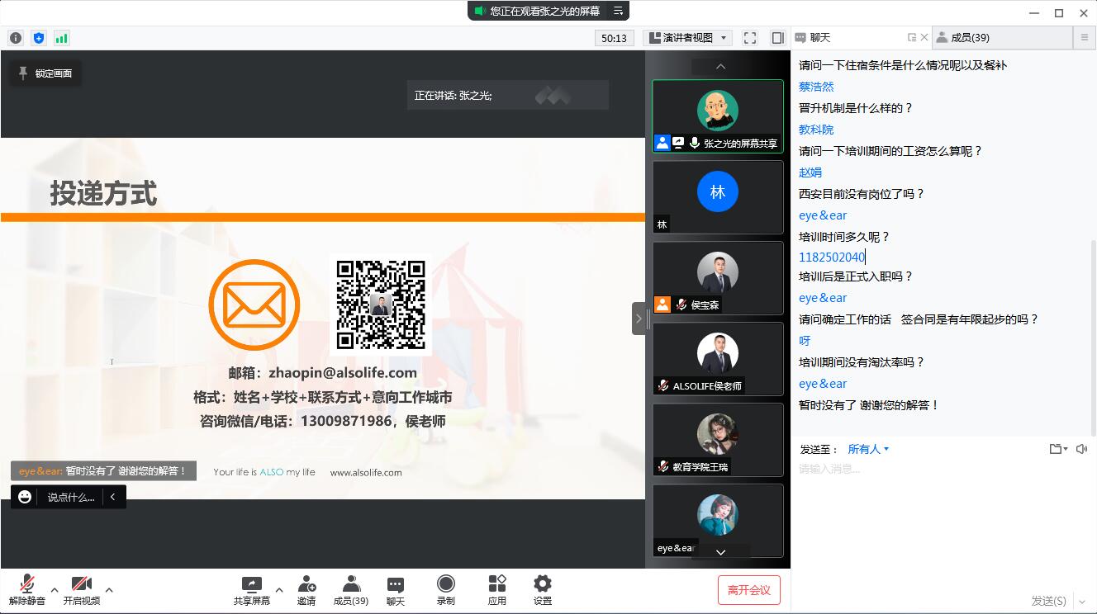This screenshot has height=614, width=1097.
Task: Click sender name 教科院 in chat
Action: pyautogui.click(x=816, y=130)
